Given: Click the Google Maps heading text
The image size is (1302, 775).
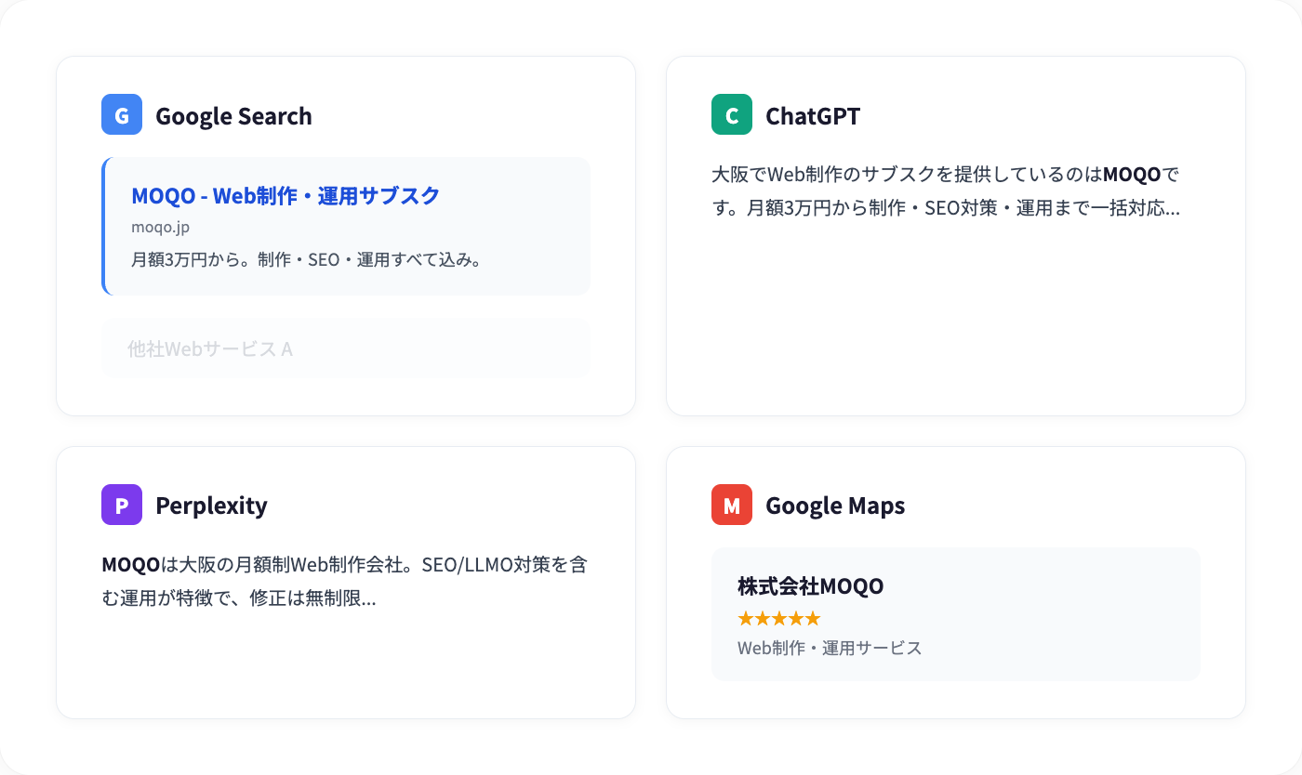Looking at the screenshot, I should (x=834, y=506).
